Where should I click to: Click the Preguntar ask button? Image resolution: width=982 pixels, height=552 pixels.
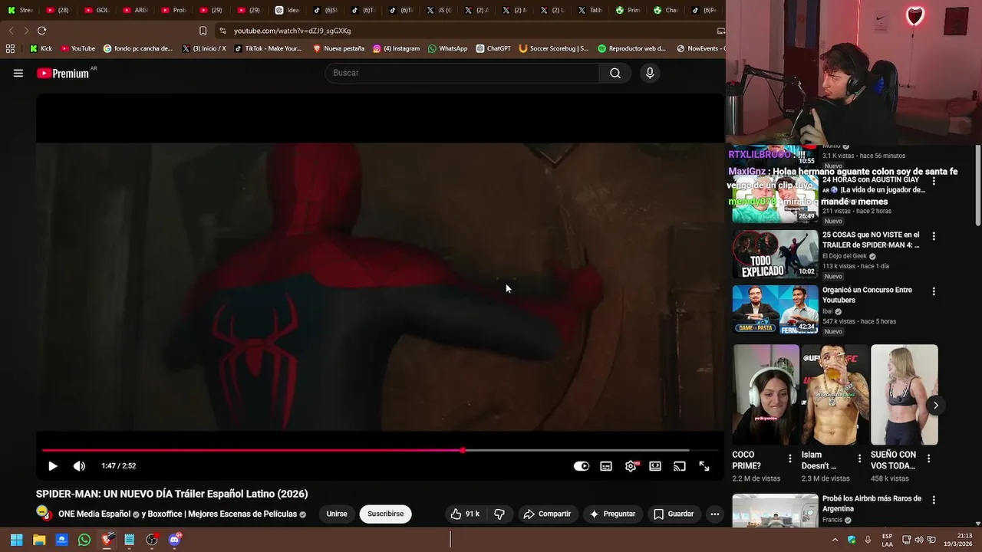[611, 514]
